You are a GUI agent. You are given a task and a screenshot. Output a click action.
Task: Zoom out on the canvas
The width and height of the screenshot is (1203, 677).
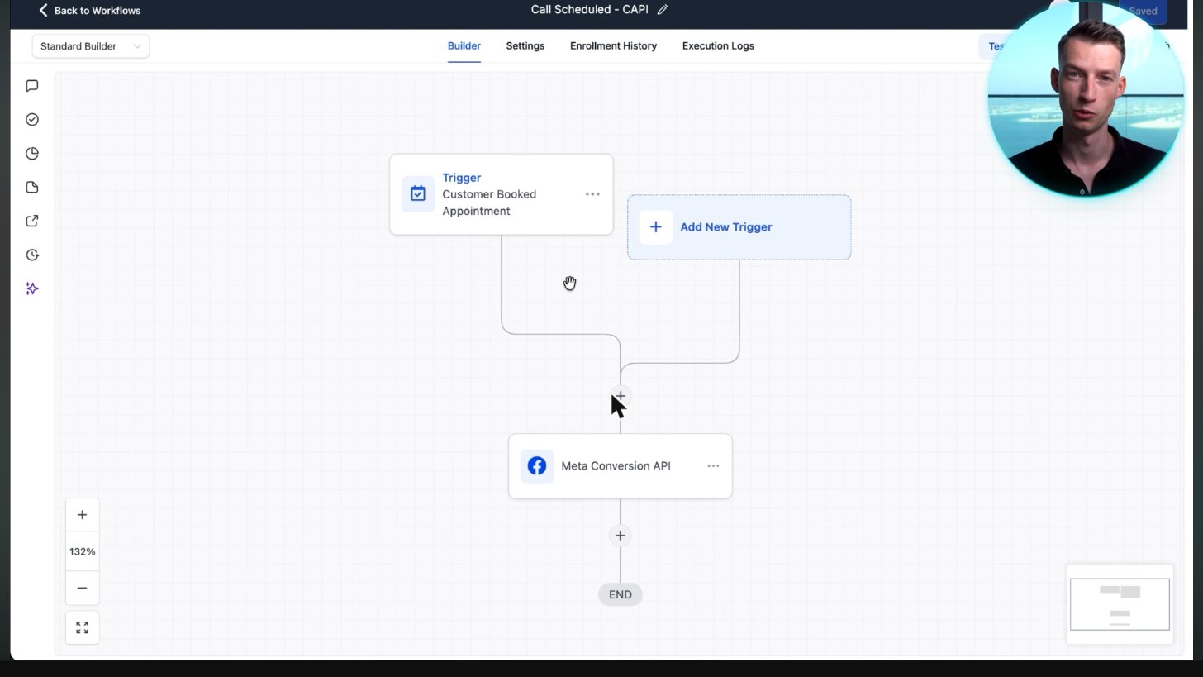(82, 589)
